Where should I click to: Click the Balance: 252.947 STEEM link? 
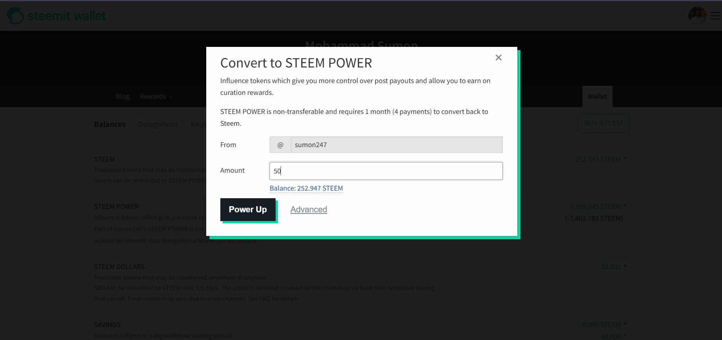point(306,188)
